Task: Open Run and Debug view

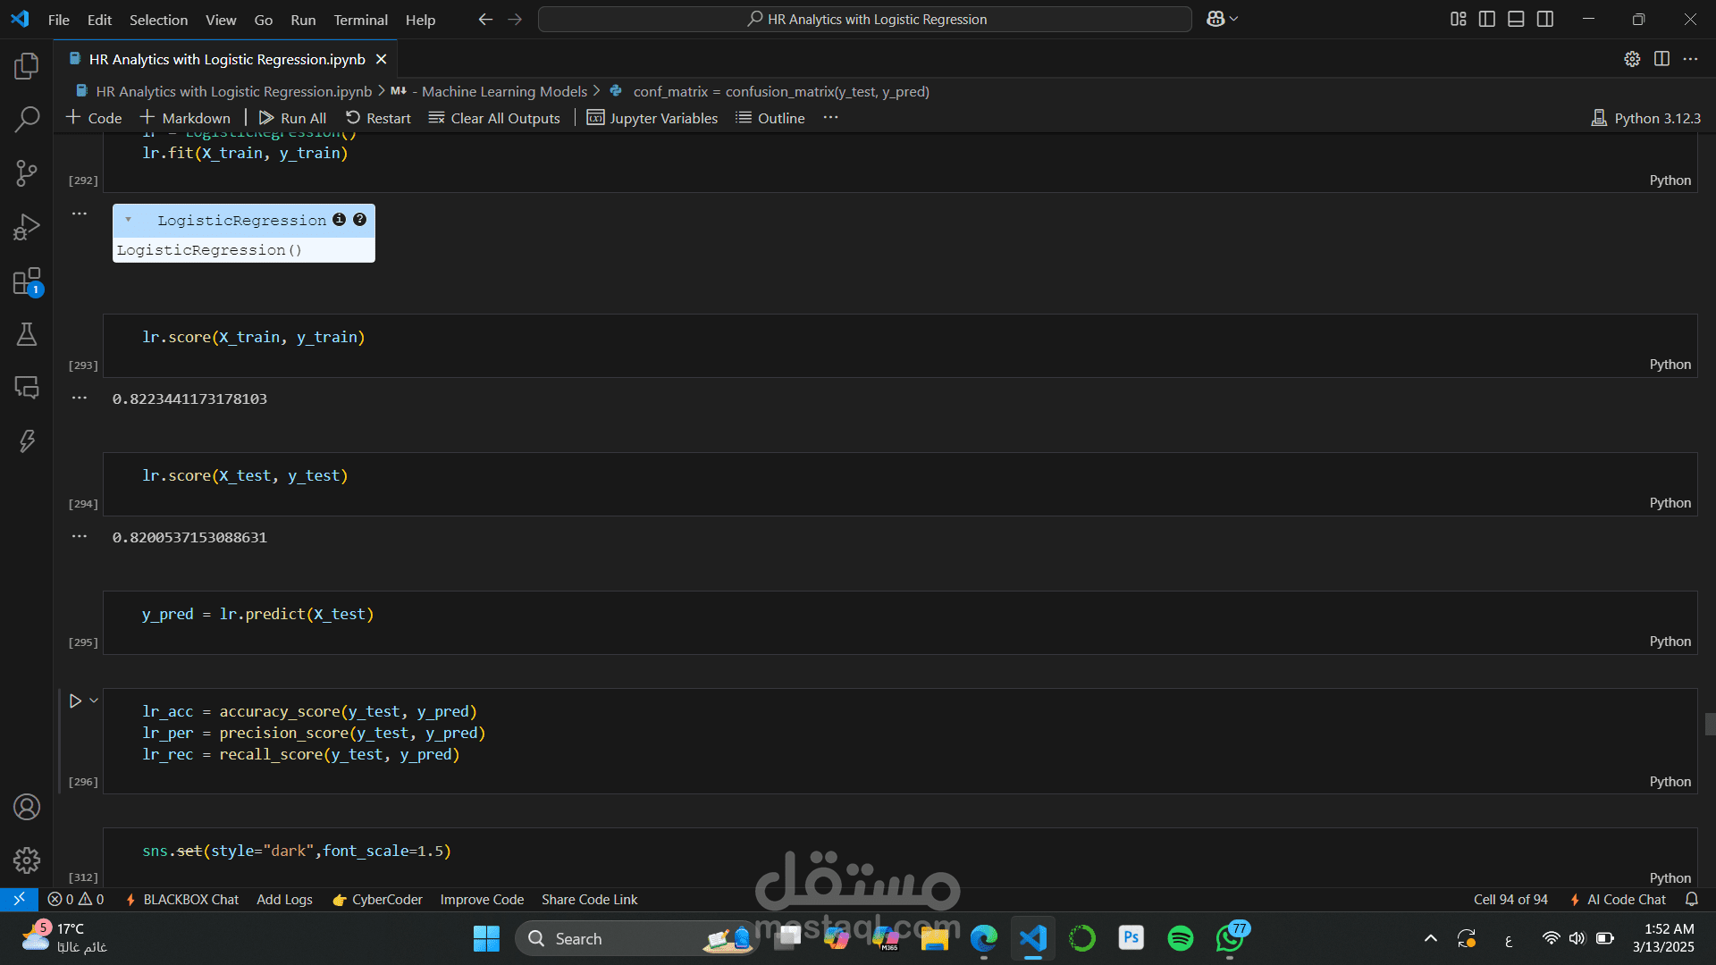Action: (27, 227)
